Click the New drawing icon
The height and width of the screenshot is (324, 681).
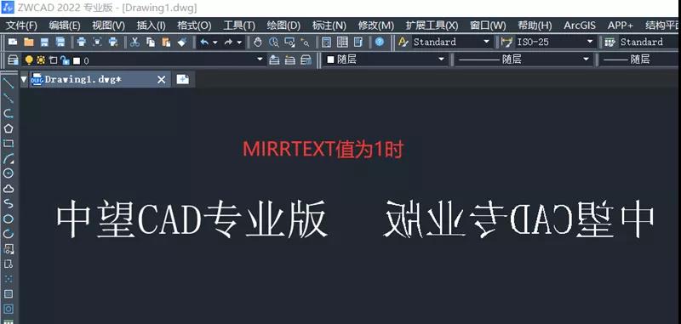[x=13, y=42]
